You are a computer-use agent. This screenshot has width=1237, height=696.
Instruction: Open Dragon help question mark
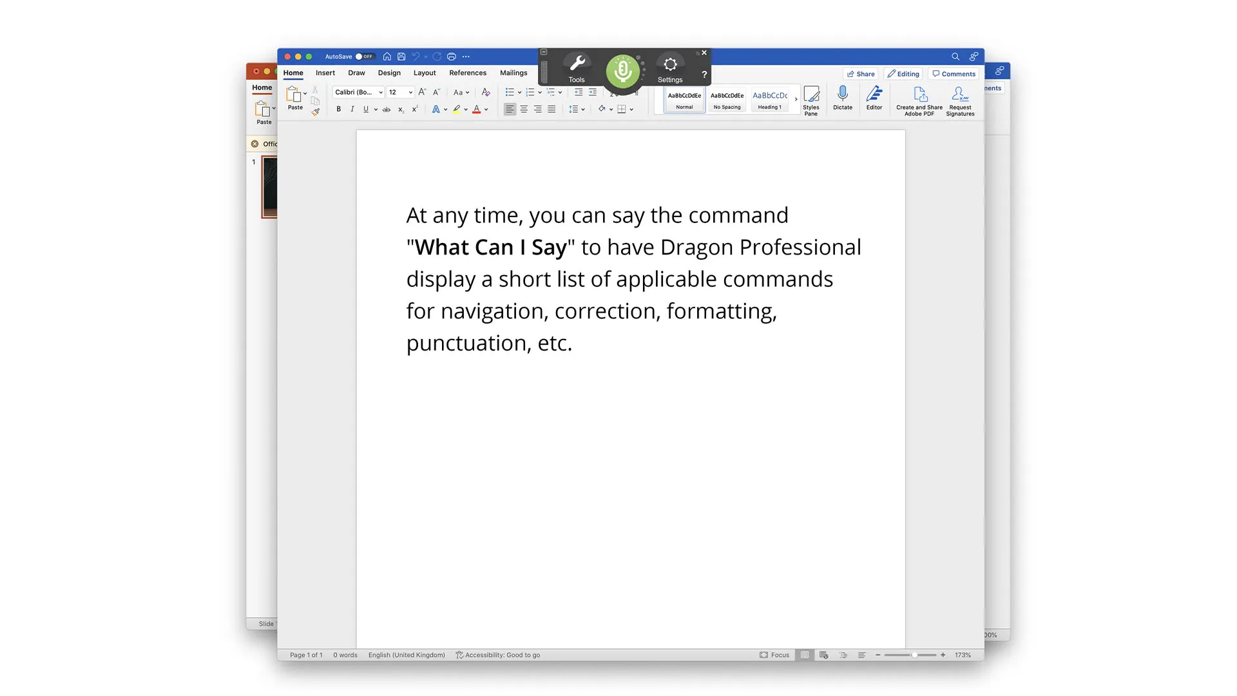tap(704, 75)
